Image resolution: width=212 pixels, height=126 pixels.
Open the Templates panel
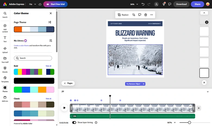pyautogui.click(x=5, y=79)
